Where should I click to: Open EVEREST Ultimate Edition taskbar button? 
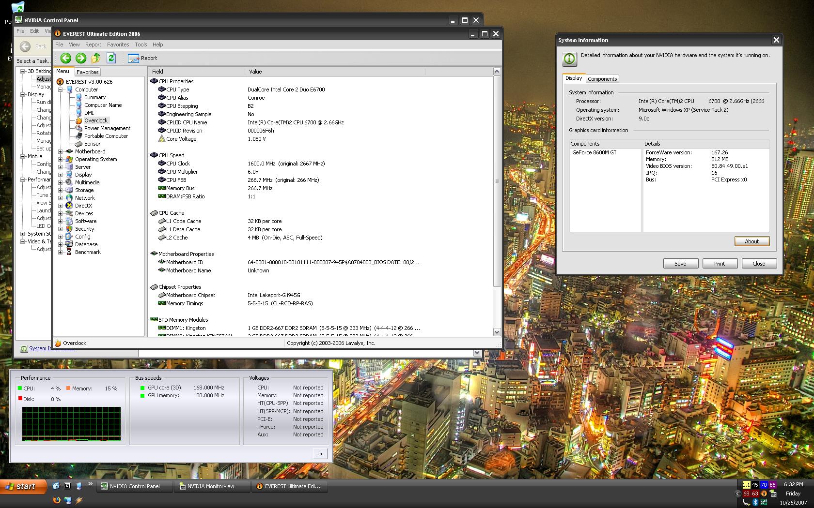(x=289, y=486)
